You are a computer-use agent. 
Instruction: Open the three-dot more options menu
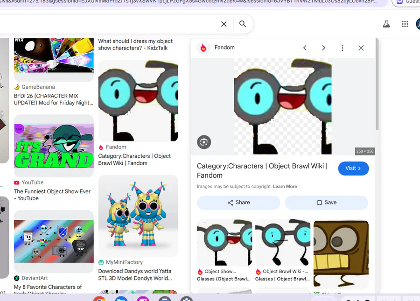pos(343,48)
